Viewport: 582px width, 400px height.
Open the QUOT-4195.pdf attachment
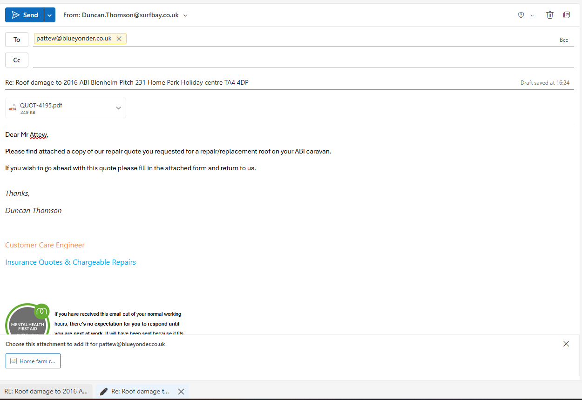coord(66,108)
